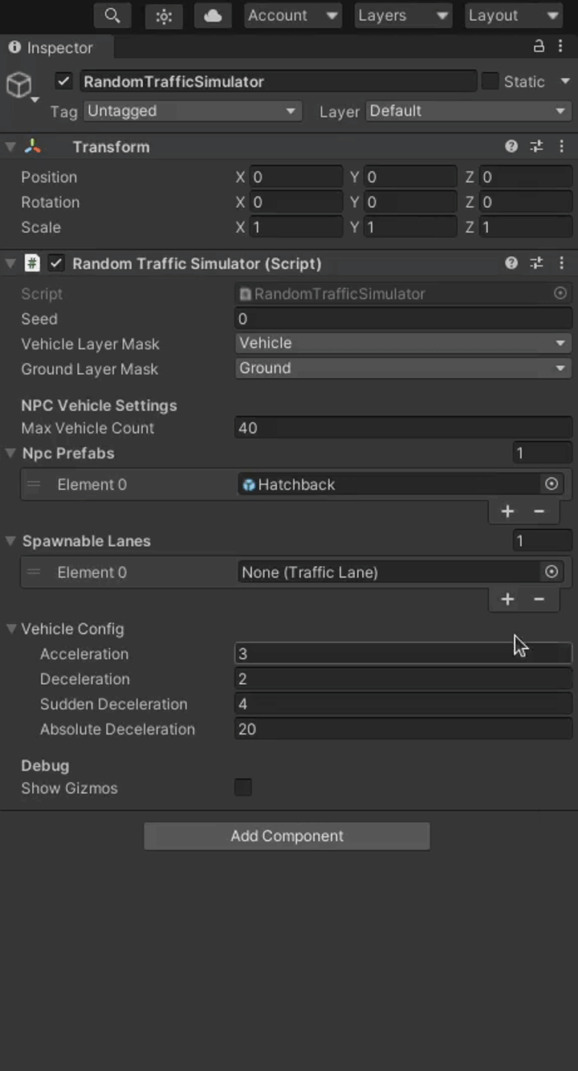Add a Spawnable Lanes element with plus

point(507,599)
